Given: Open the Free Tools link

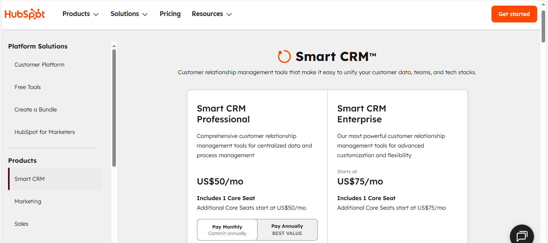Looking at the screenshot, I should pos(28,87).
